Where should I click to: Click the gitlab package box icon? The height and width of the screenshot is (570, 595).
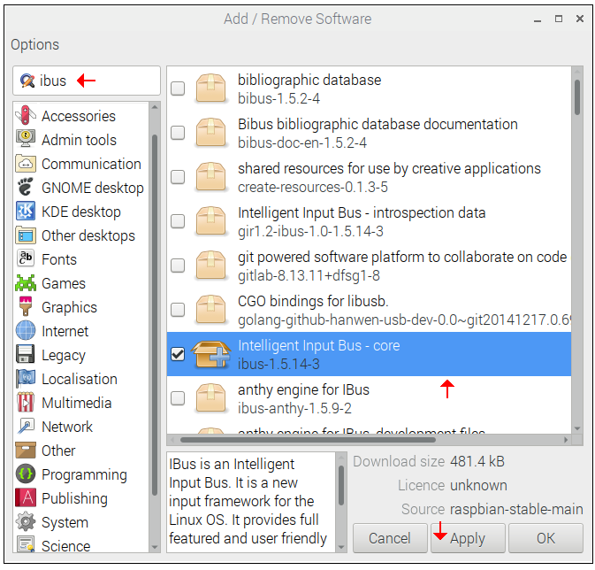pyautogui.click(x=211, y=266)
